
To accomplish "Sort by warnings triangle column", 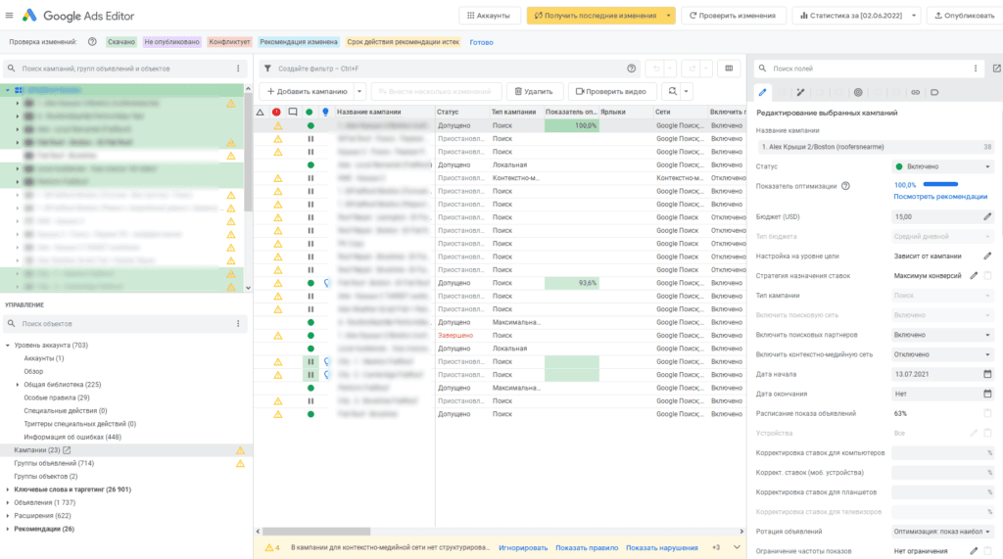I will 261,112.
